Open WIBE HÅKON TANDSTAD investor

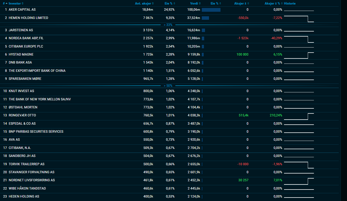click(27, 188)
